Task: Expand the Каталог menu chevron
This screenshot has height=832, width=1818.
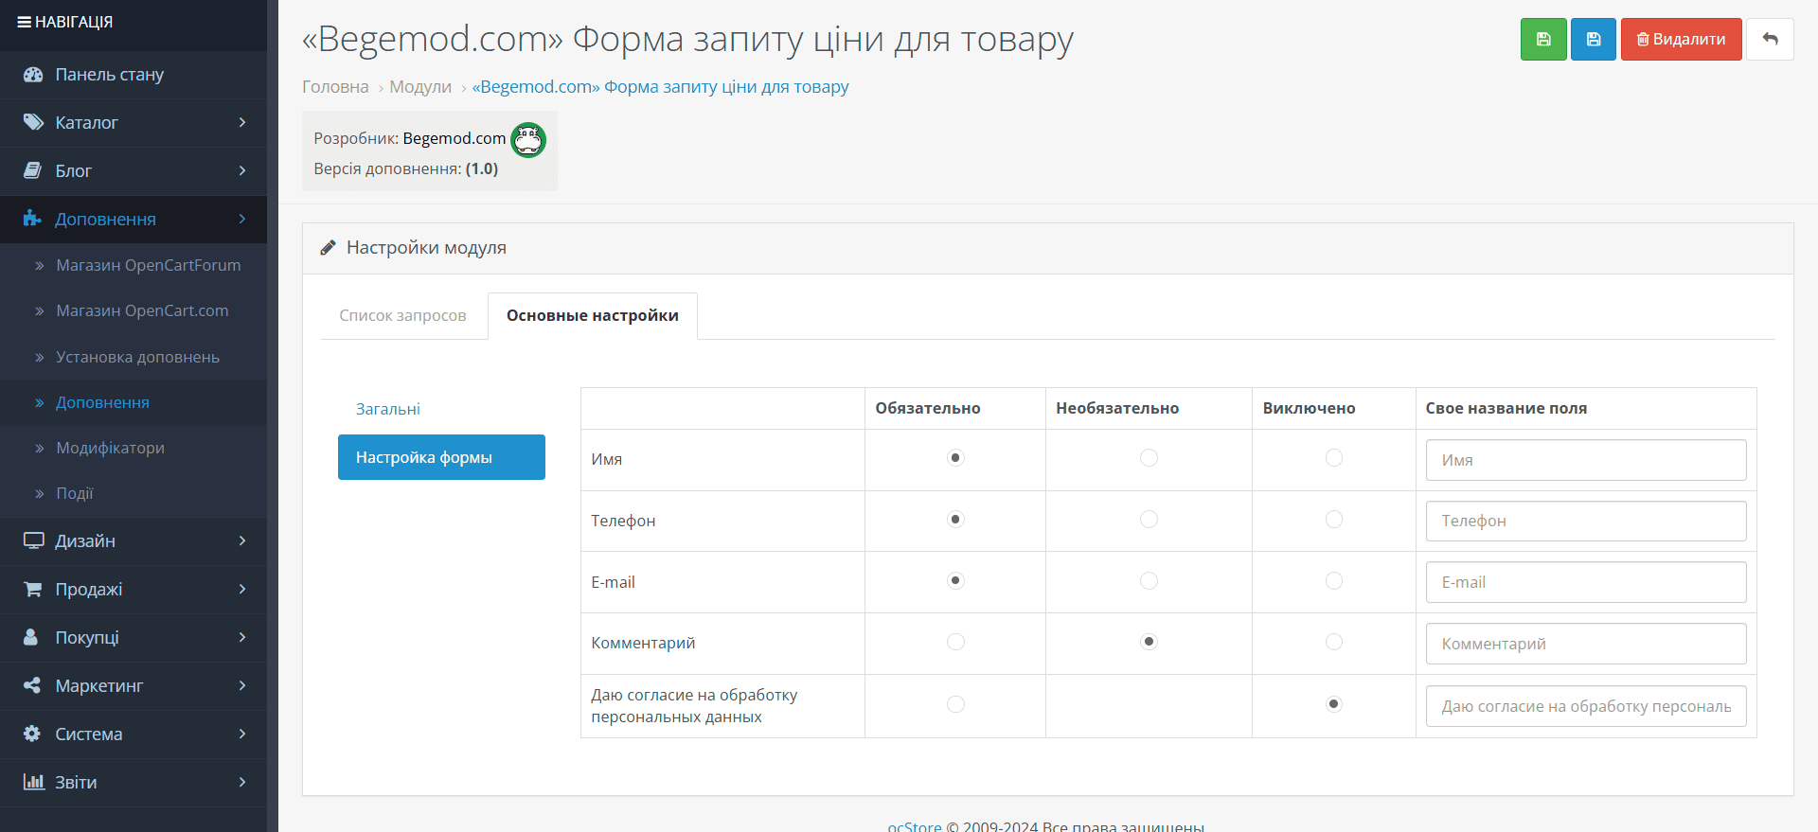Action: pos(242,123)
